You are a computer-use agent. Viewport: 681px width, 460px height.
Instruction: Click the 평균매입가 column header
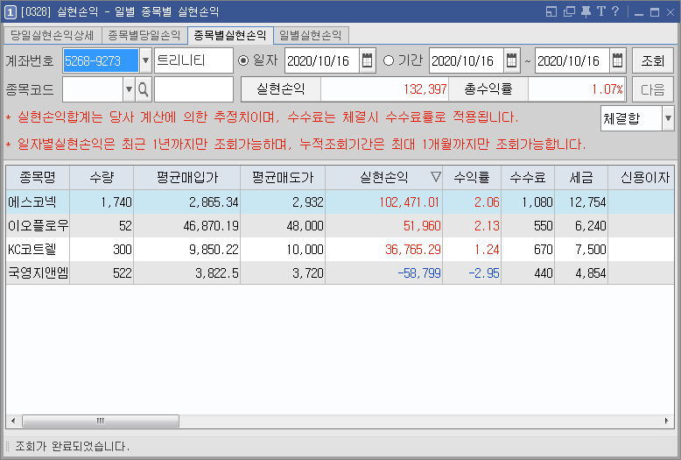pyautogui.click(x=187, y=177)
